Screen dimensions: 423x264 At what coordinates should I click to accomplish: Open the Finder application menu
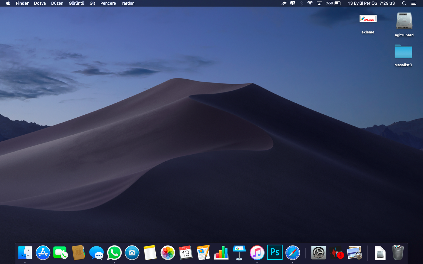tap(22, 3)
